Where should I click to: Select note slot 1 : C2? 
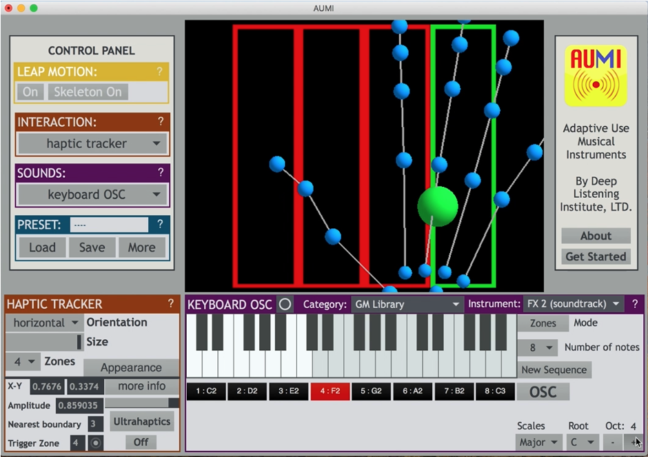[x=206, y=392]
